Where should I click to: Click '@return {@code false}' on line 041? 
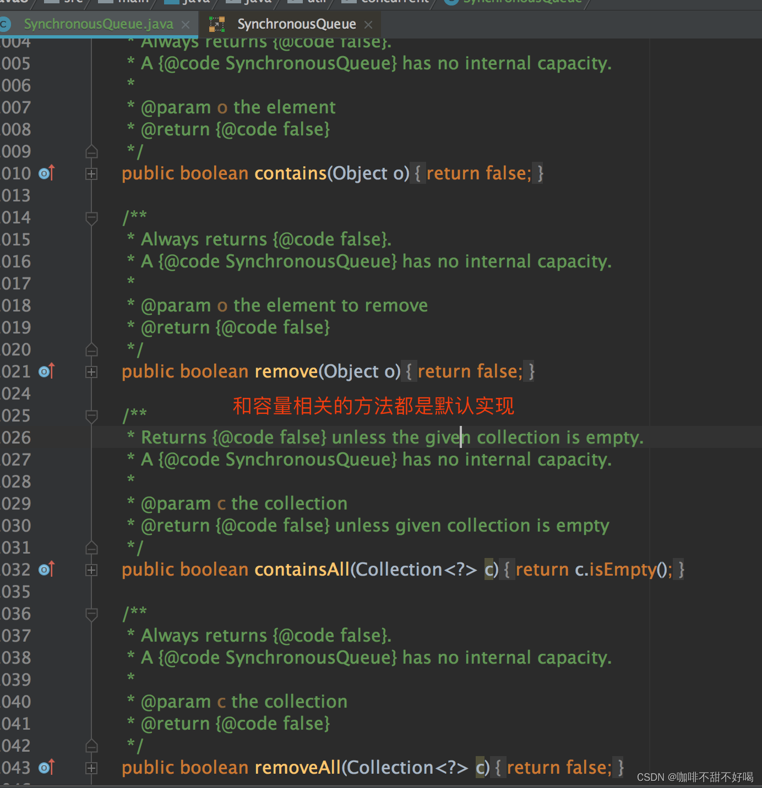(235, 724)
